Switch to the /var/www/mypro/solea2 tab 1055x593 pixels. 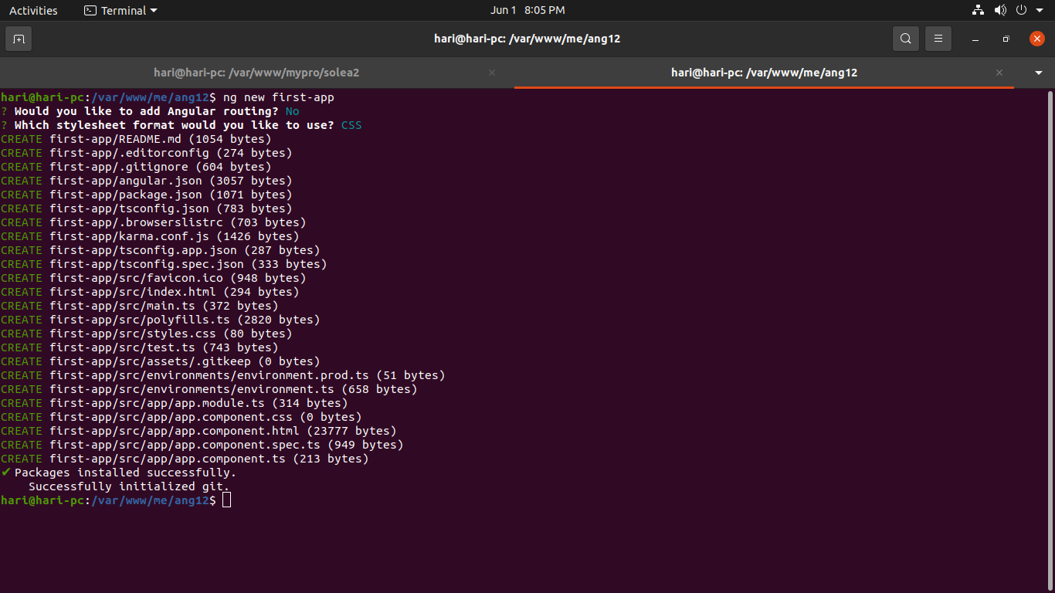[256, 73]
